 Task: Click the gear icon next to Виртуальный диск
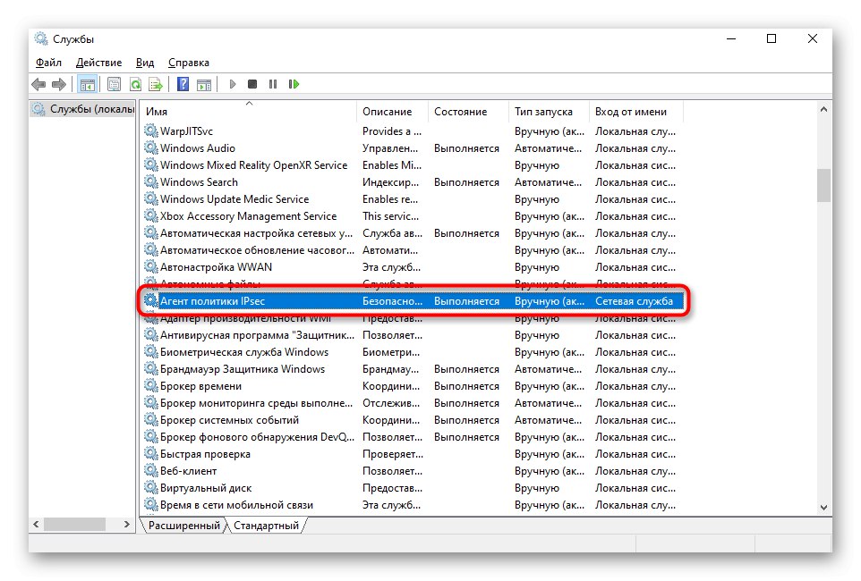(x=151, y=488)
